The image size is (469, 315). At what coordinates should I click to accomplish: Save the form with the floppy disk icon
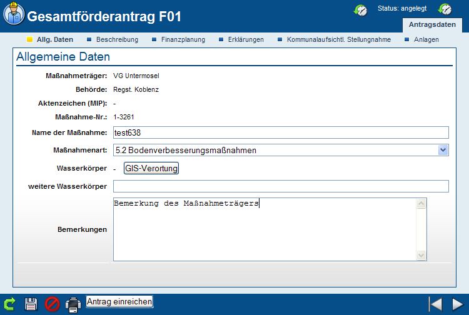click(31, 304)
